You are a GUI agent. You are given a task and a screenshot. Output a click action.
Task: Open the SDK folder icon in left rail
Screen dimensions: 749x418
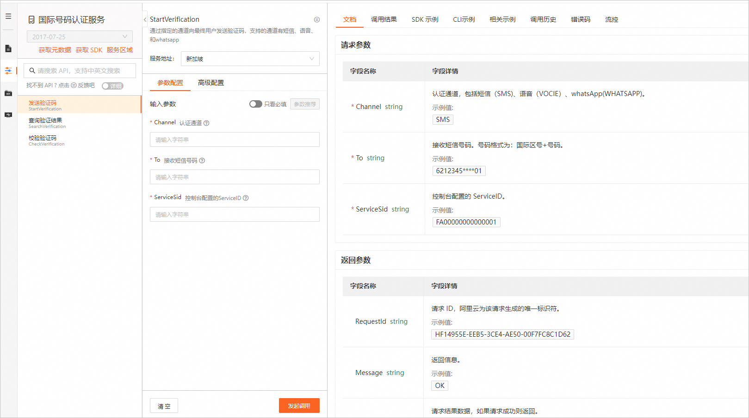pyautogui.click(x=8, y=93)
